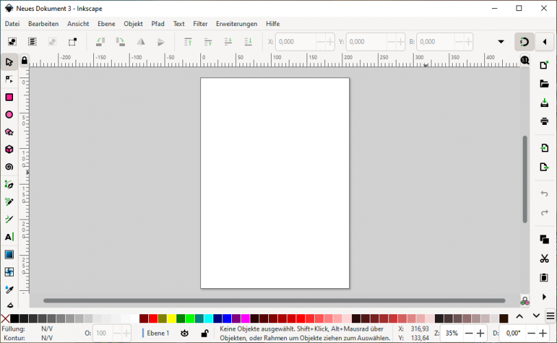Select the Node edit tool
The image size is (557, 343).
click(x=9, y=80)
